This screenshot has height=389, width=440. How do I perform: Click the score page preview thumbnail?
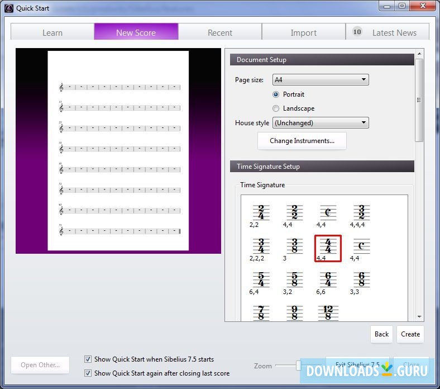pyautogui.click(x=118, y=150)
